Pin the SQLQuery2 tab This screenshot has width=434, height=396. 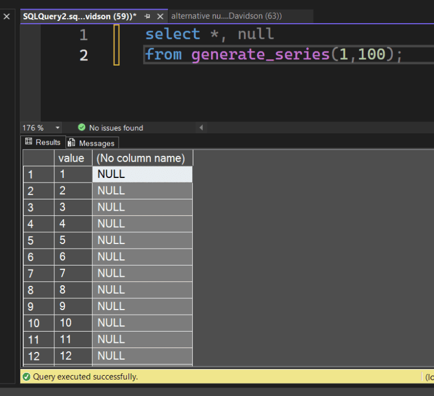tap(147, 16)
